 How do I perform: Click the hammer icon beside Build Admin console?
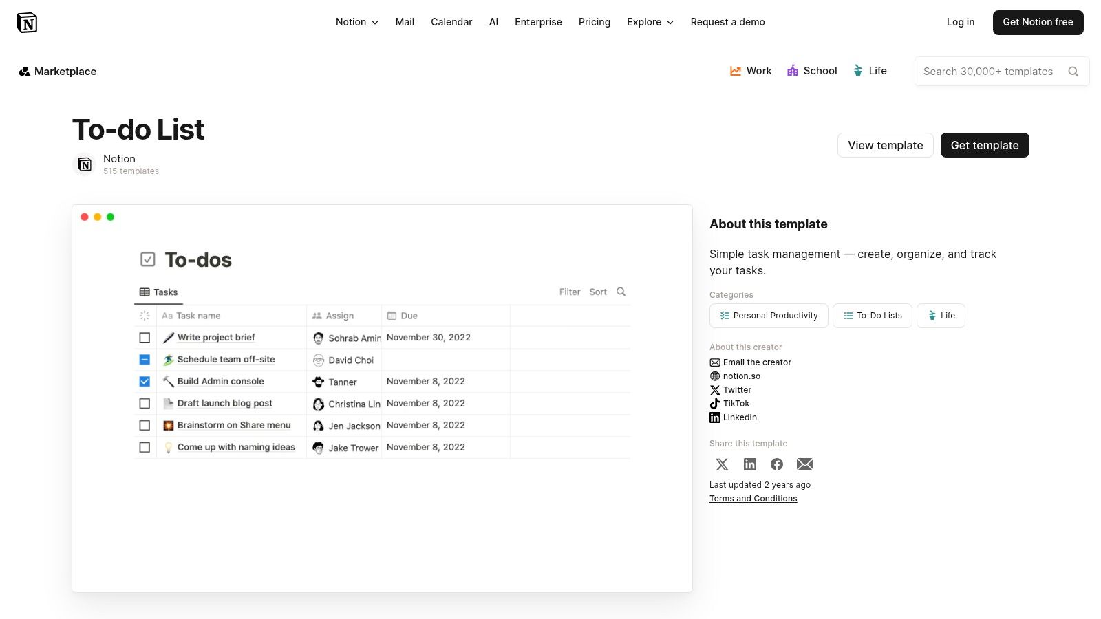169,381
